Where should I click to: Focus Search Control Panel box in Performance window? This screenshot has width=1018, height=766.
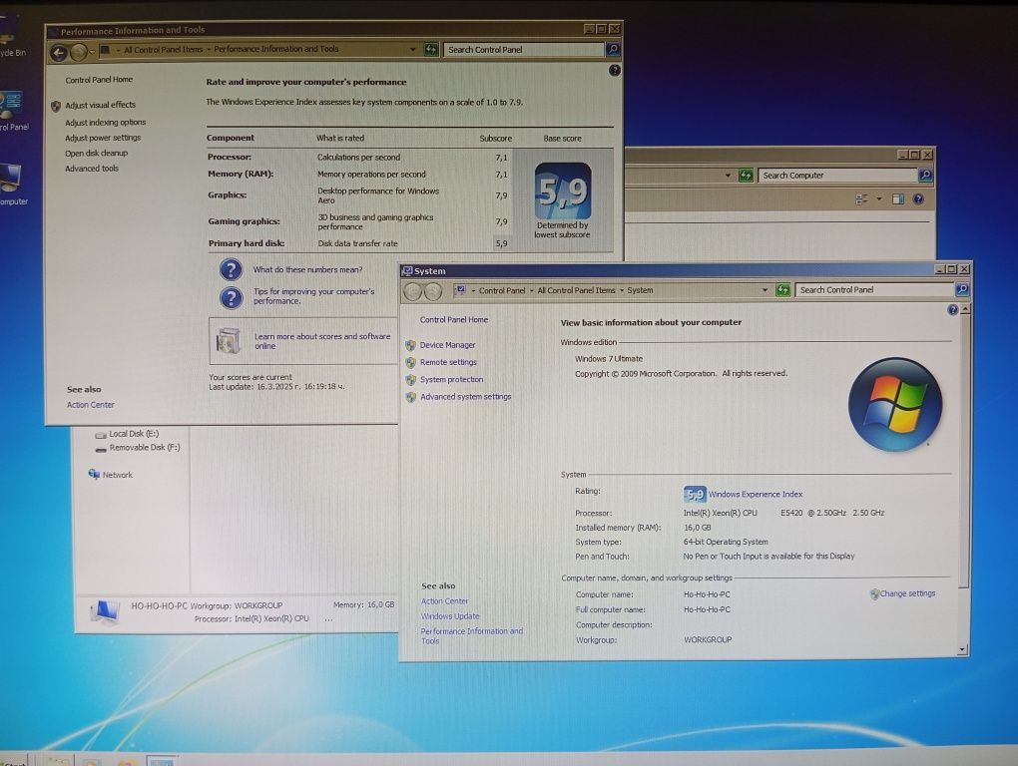pos(523,49)
